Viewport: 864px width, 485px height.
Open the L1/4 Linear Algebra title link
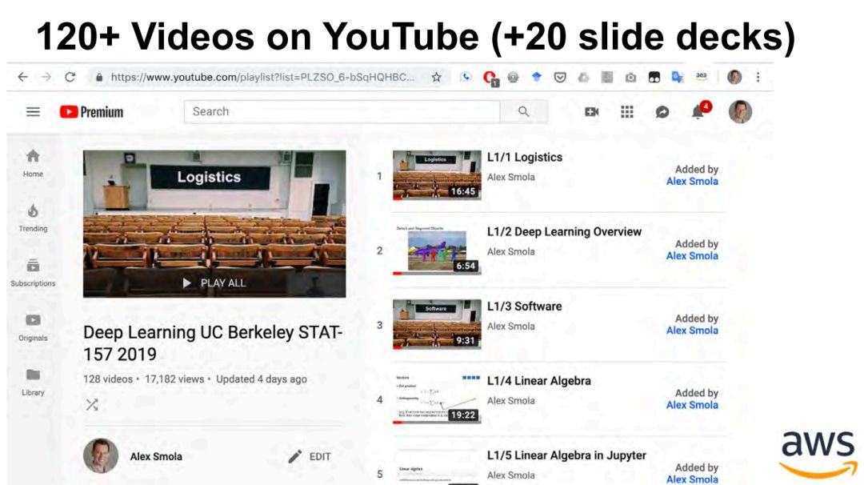click(539, 381)
